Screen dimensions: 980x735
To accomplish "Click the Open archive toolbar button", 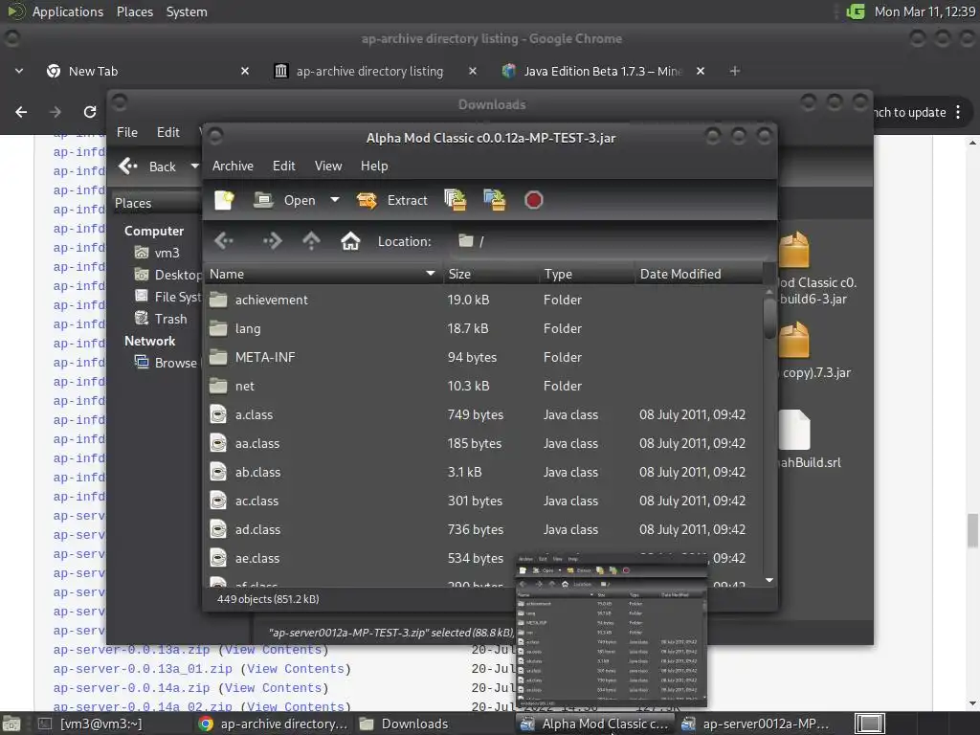I will [284, 200].
